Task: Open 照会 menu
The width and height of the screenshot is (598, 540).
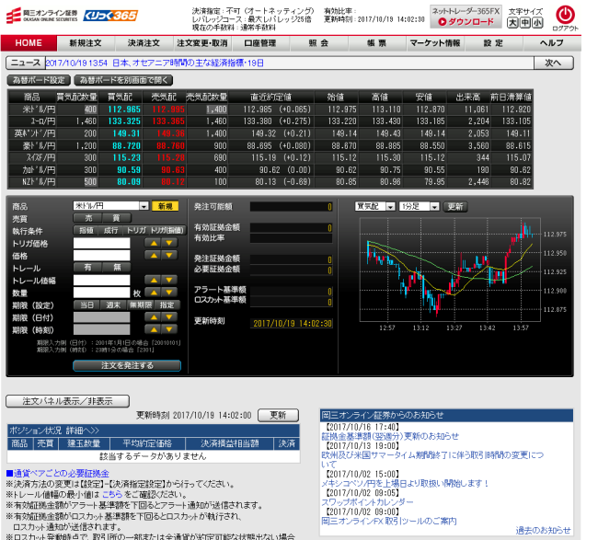Action: pos(318,43)
